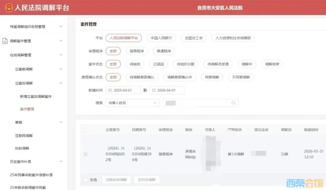Click the 总对总调解 button
The height and width of the screenshot is (190, 326).
tap(147, 180)
